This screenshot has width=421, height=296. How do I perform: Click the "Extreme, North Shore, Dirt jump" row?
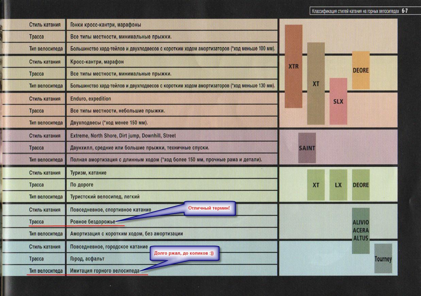pyautogui.click(x=123, y=136)
